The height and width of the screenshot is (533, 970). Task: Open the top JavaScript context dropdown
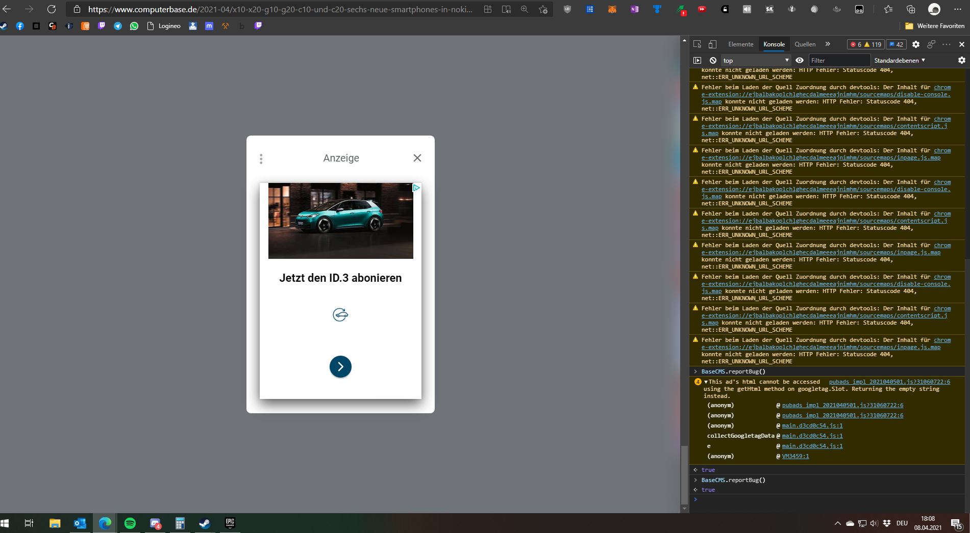coord(756,60)
